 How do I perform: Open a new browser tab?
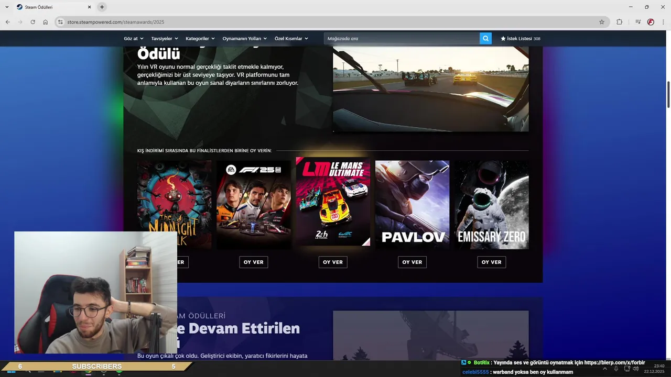point(102,7)
